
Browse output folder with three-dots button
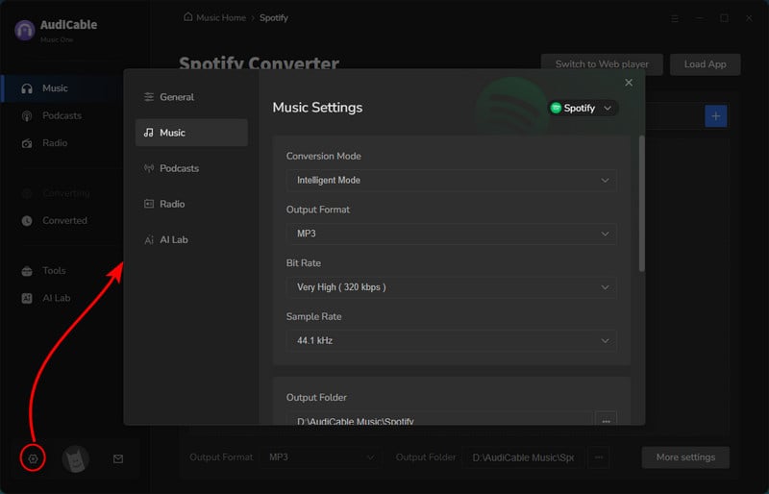pyautogui.click(x=606, y=420)
